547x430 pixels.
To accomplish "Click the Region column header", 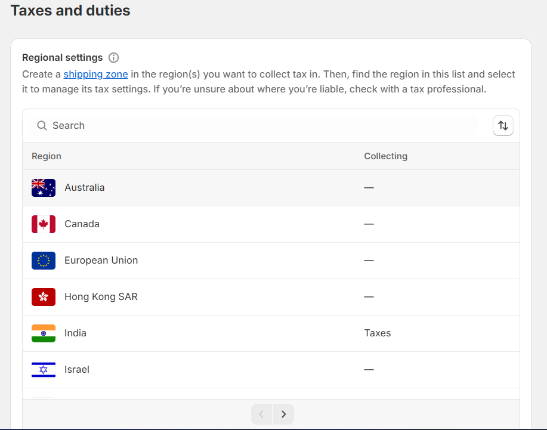I will pos(47,156).
